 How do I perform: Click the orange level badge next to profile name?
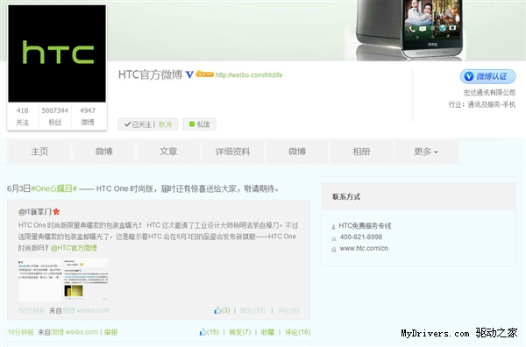(x=204, y=74)
